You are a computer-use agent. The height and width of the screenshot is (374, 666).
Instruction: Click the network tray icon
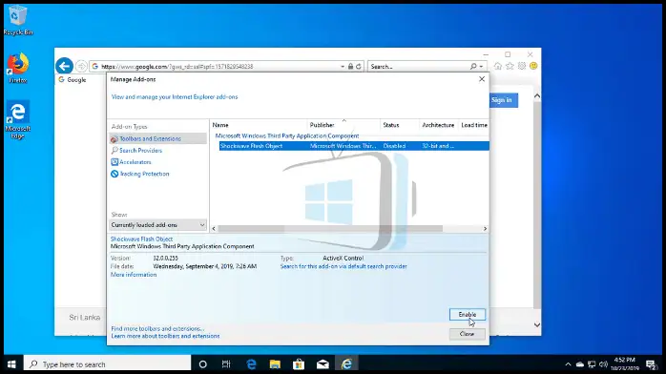point(592,364)
